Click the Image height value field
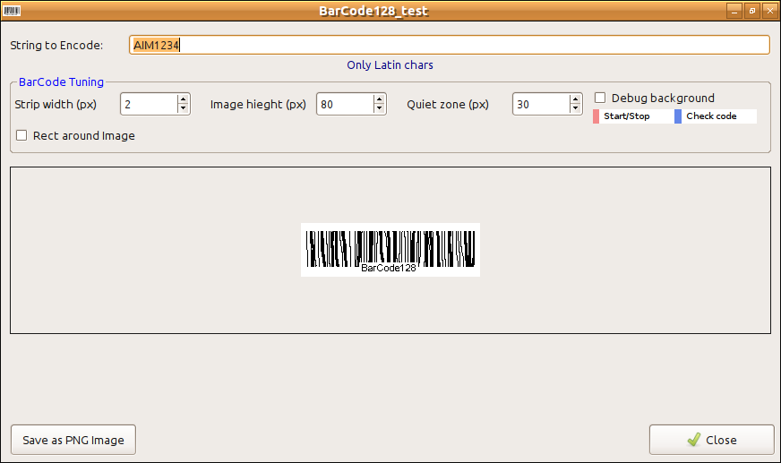The image size is (781, 463). [x=345, y=105]
